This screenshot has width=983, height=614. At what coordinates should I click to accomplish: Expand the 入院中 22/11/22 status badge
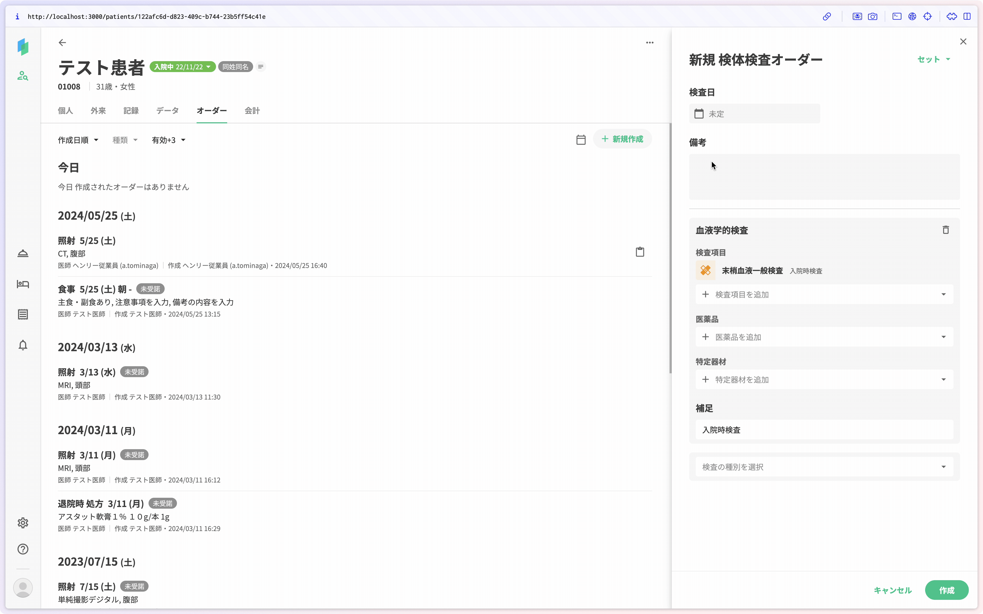point(182,67)
